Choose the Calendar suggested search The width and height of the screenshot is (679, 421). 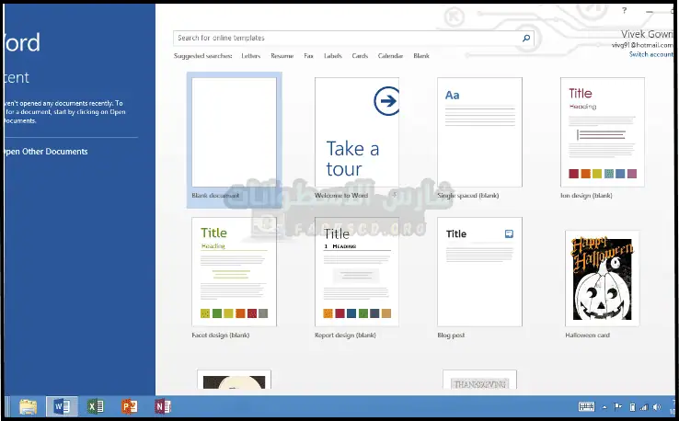[390, 56]
